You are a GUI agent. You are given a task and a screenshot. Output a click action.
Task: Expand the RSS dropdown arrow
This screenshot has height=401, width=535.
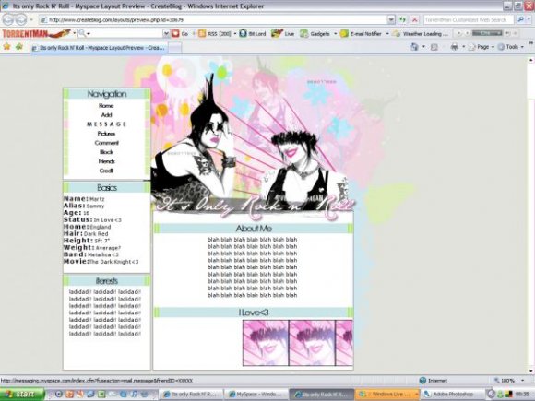(x=234, y=33)
